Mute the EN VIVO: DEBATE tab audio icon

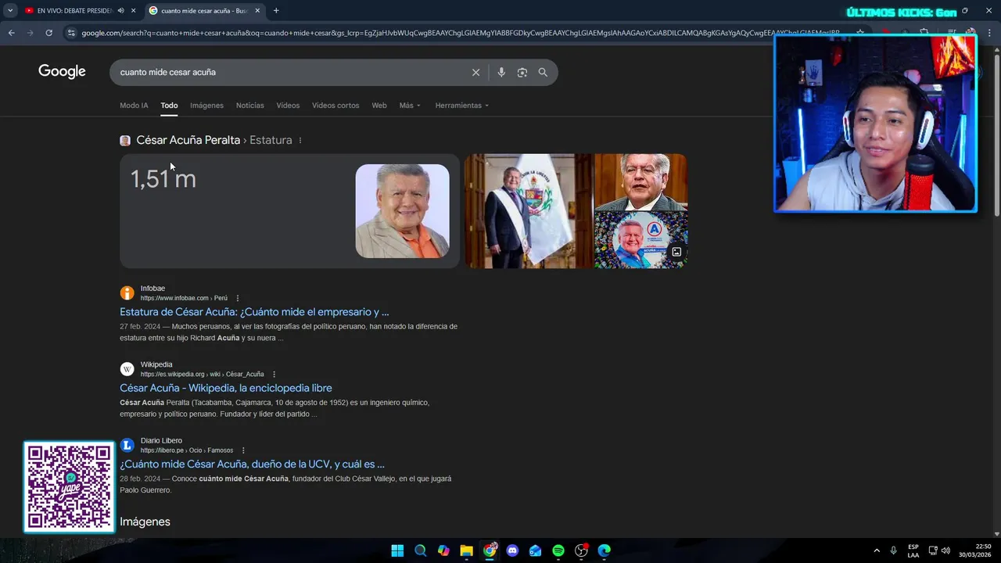point(120,11)
